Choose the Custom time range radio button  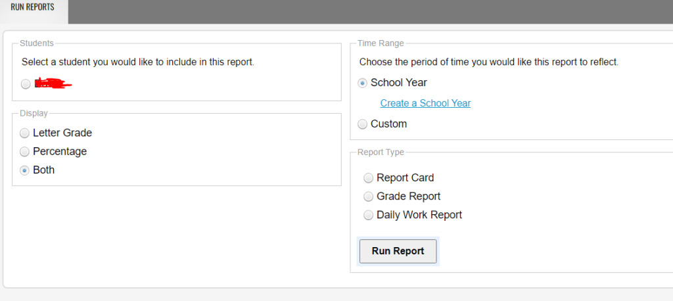(x=363, y=124)
